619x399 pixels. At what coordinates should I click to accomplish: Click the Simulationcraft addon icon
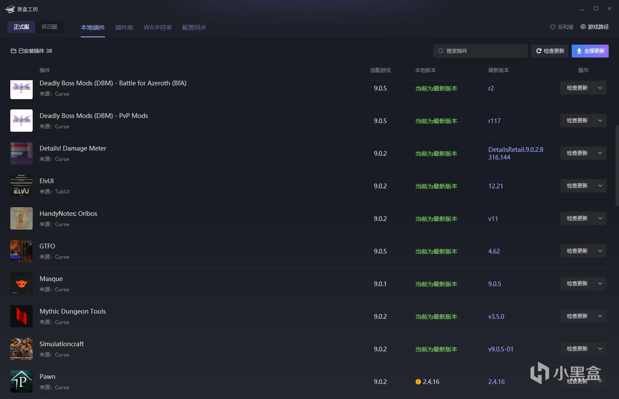(21, 349)
